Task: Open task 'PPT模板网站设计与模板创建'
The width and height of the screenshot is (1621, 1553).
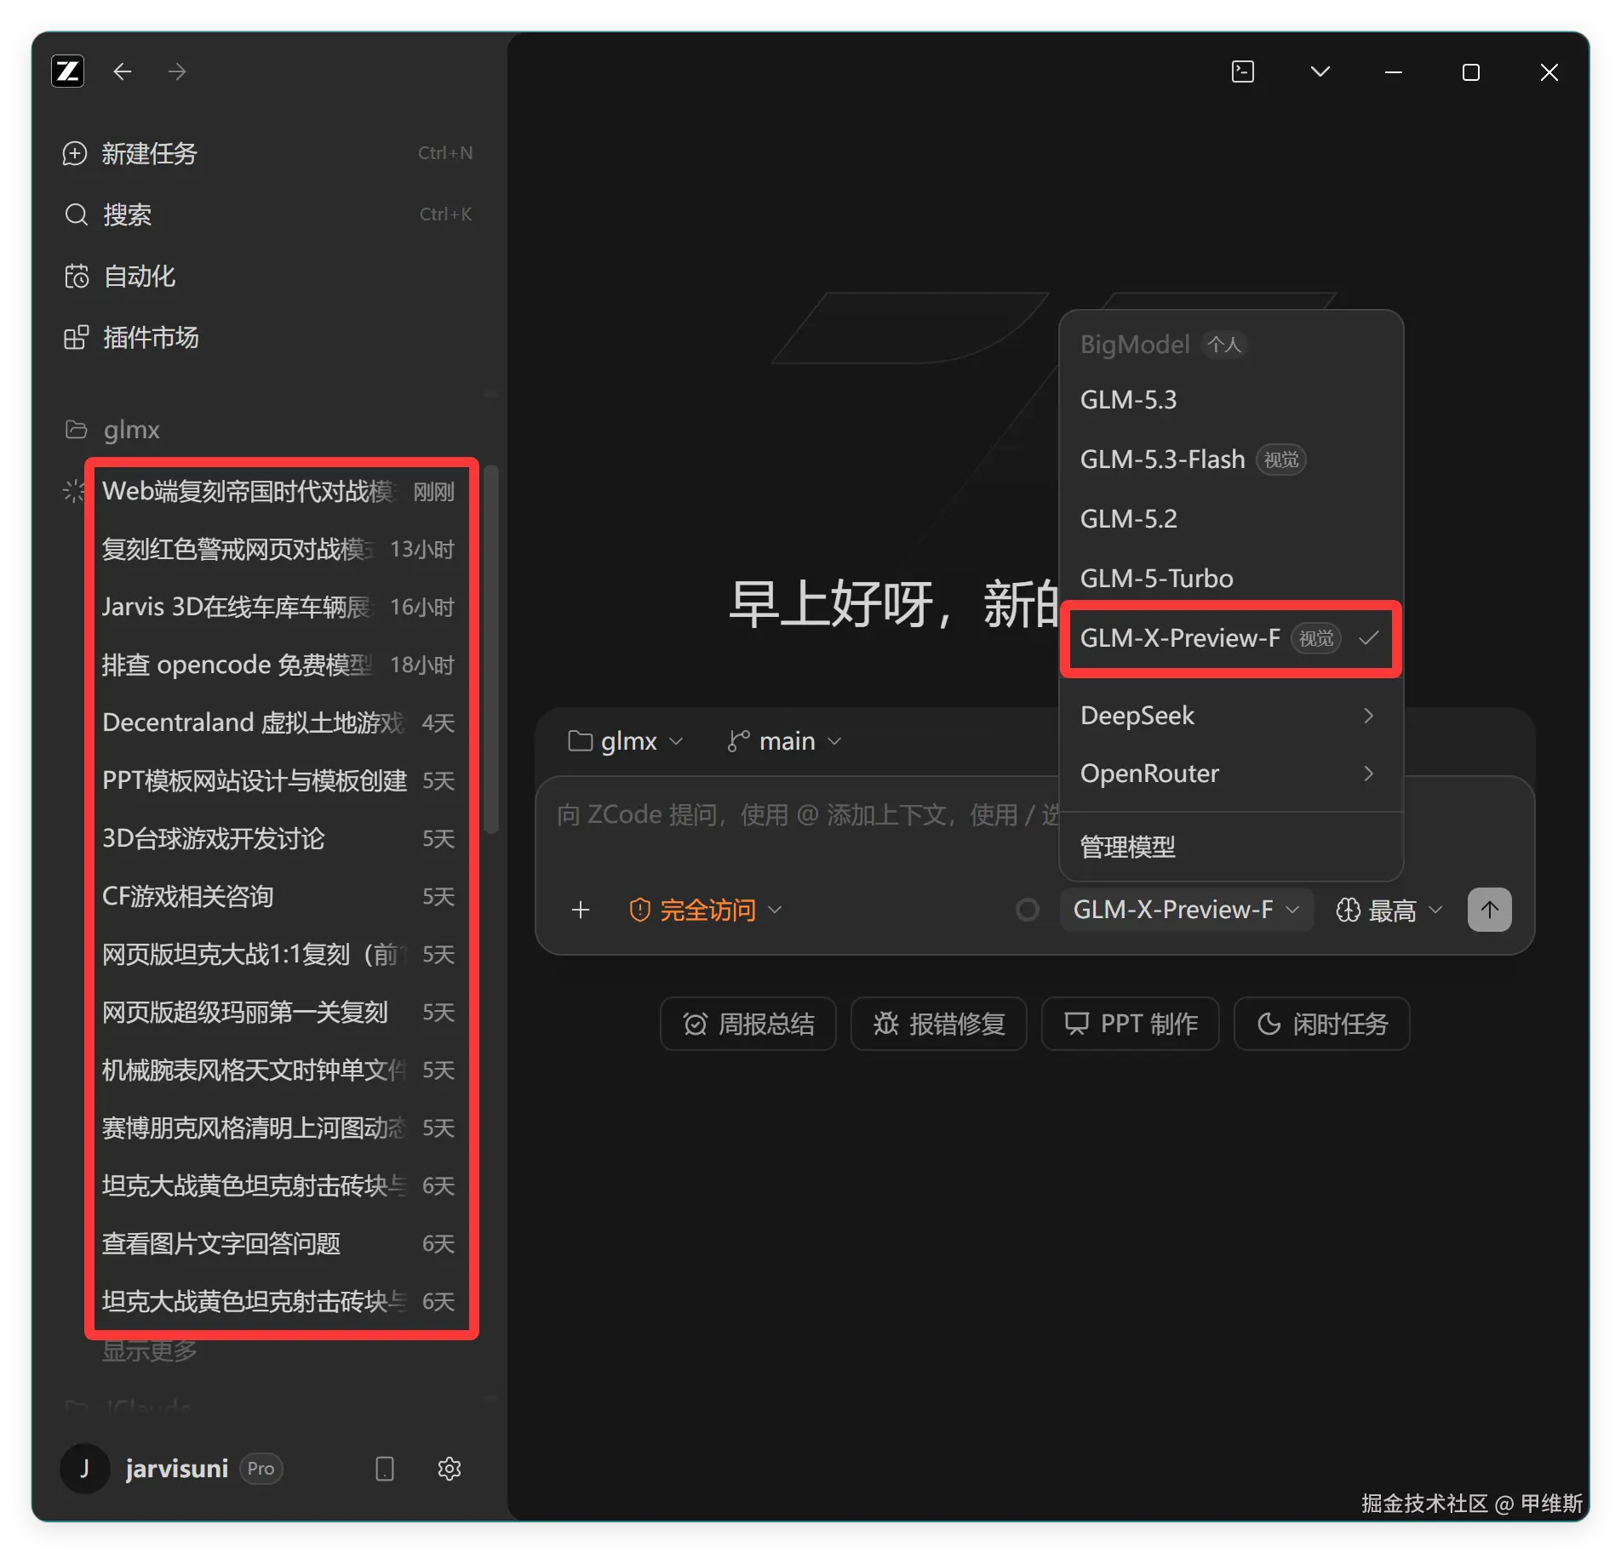Action: [278, 780]
